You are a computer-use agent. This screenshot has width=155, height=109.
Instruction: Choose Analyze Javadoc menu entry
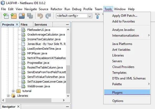click(127, 30)
